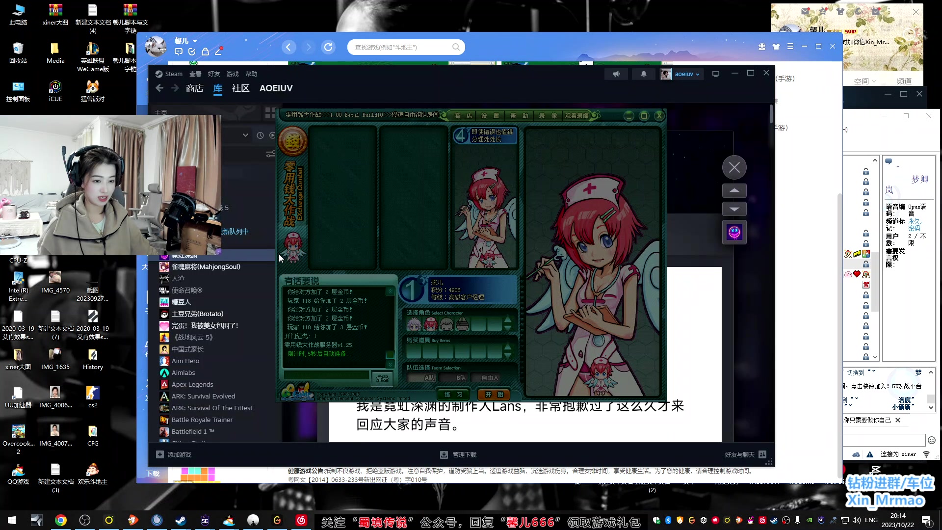Click the overlay down-arrow button

tap(734, 209)
